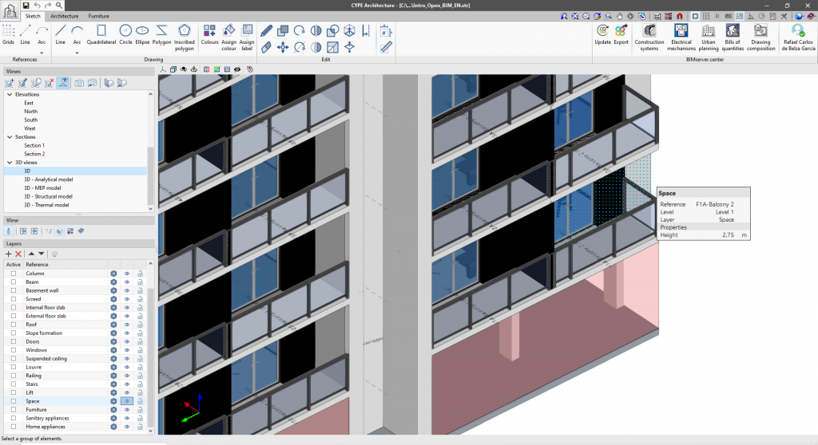Select the Quadrilateral drawing tool

tap(101, 35)
